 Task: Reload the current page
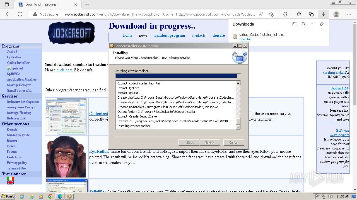point(20,14)
